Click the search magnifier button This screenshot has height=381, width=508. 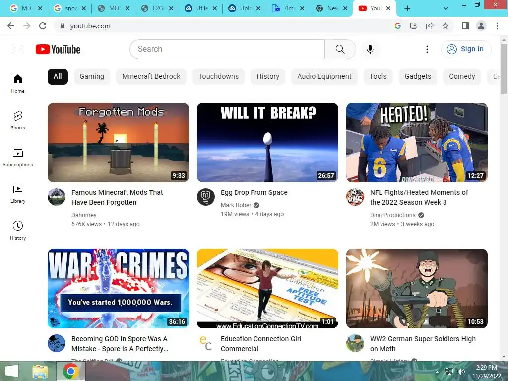pos(340,49)
